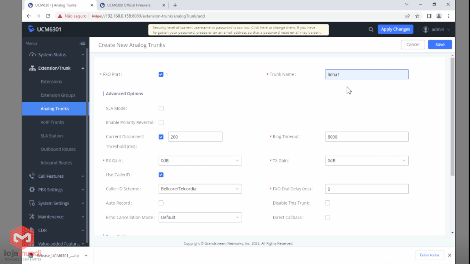The height and width of the screenshot is (264, 470).
Task: Click the search magnifier icon in header
Action: (371, 30)
